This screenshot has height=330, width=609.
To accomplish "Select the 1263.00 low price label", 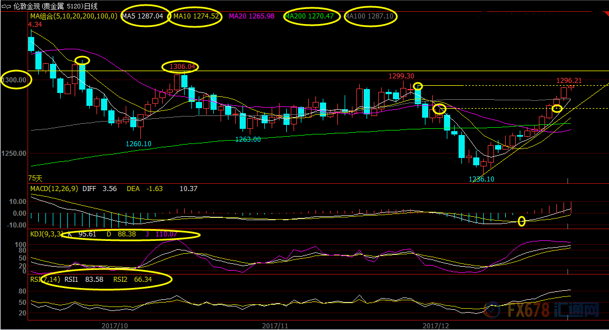I will coord(248,140).
